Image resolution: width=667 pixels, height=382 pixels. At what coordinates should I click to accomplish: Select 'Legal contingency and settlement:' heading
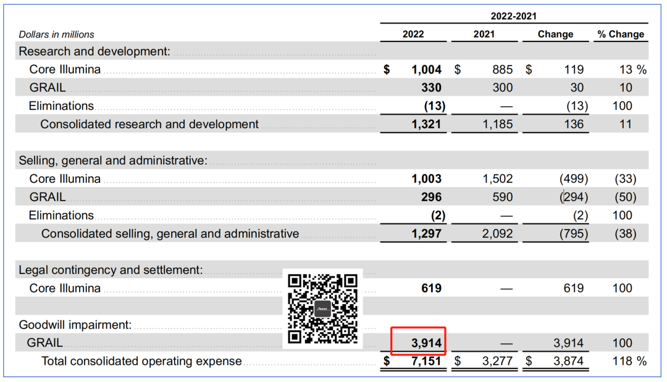[111, 270]
